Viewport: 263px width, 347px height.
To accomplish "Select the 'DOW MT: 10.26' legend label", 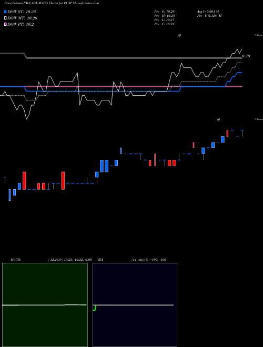I will pos(22,18).
